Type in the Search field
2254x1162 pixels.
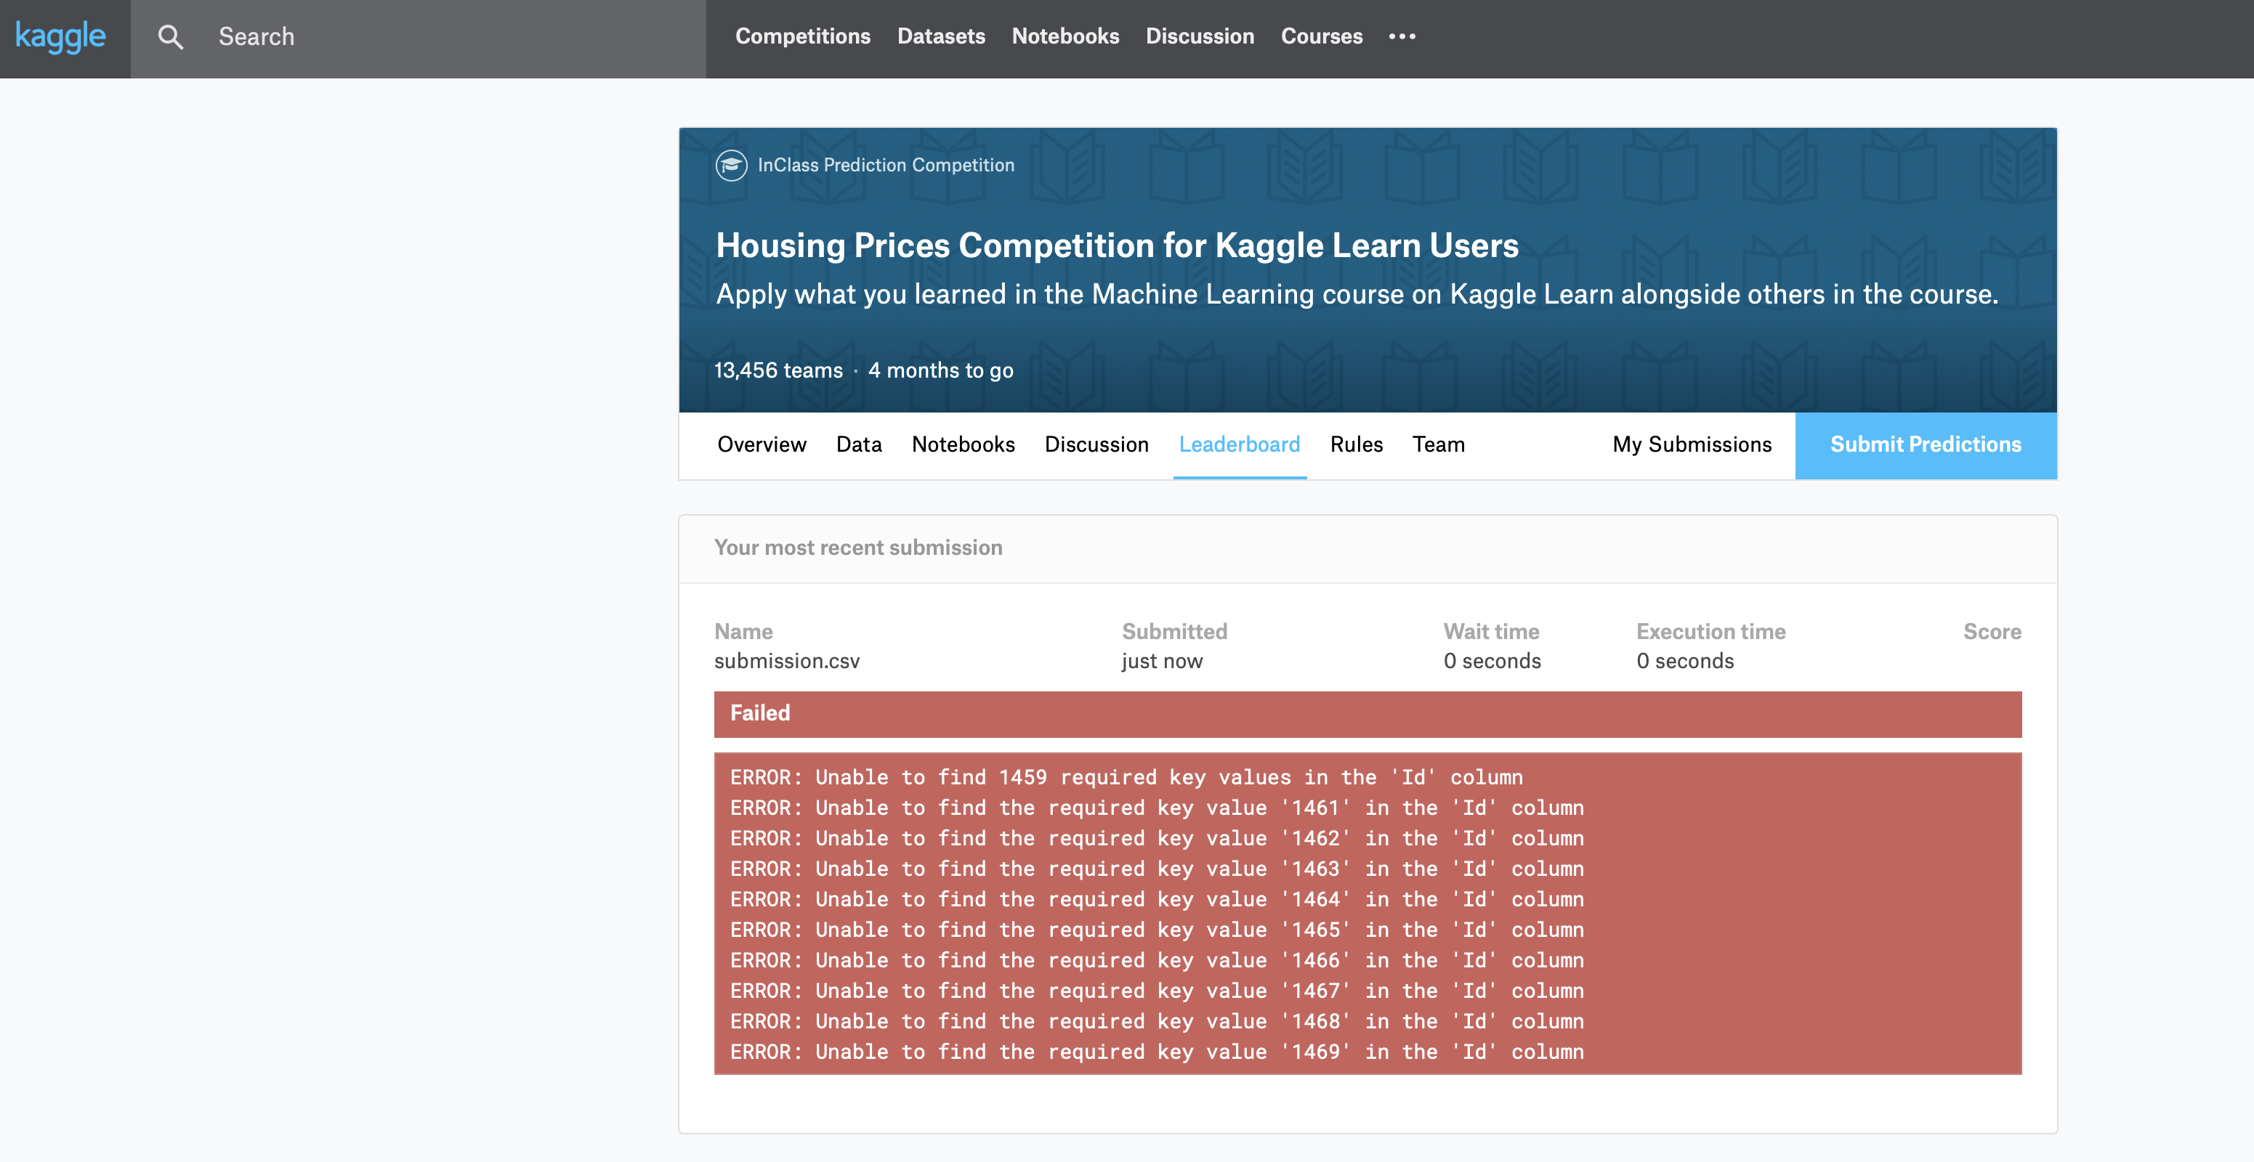437,37
